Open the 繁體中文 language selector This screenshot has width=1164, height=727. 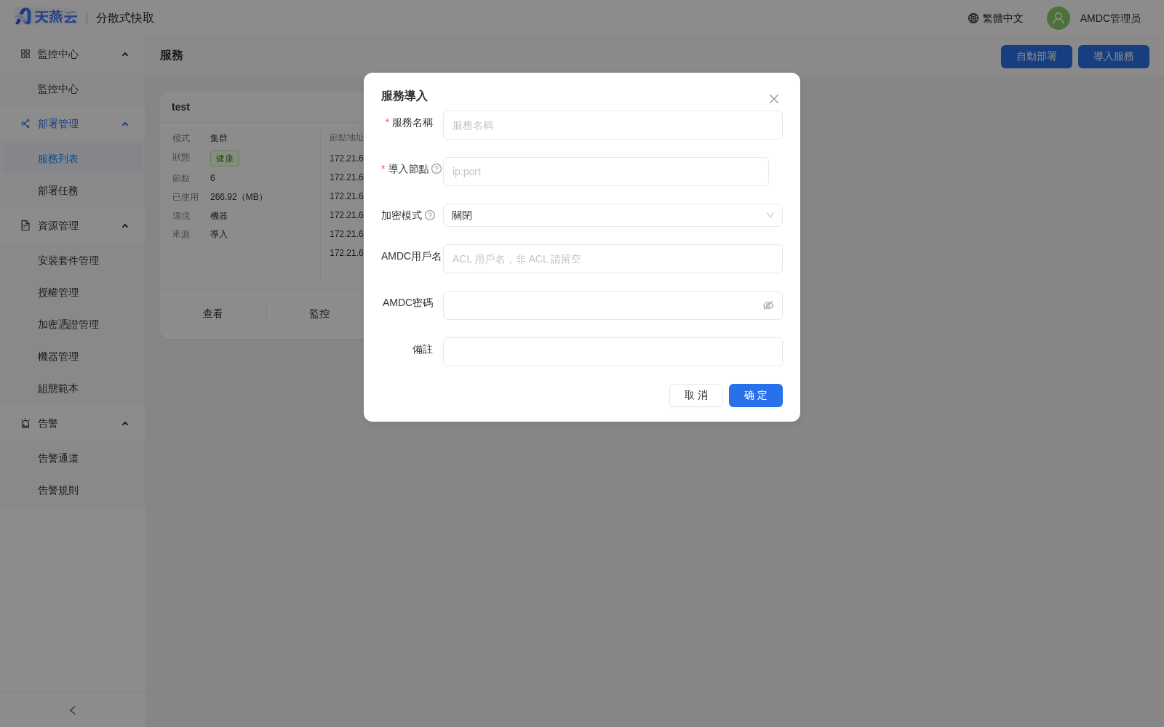pyautogui.click(x=995, y=18)
